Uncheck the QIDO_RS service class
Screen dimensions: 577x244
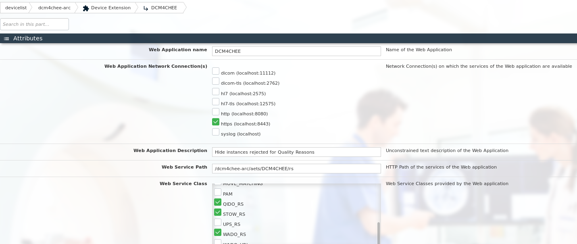point(218,202)
